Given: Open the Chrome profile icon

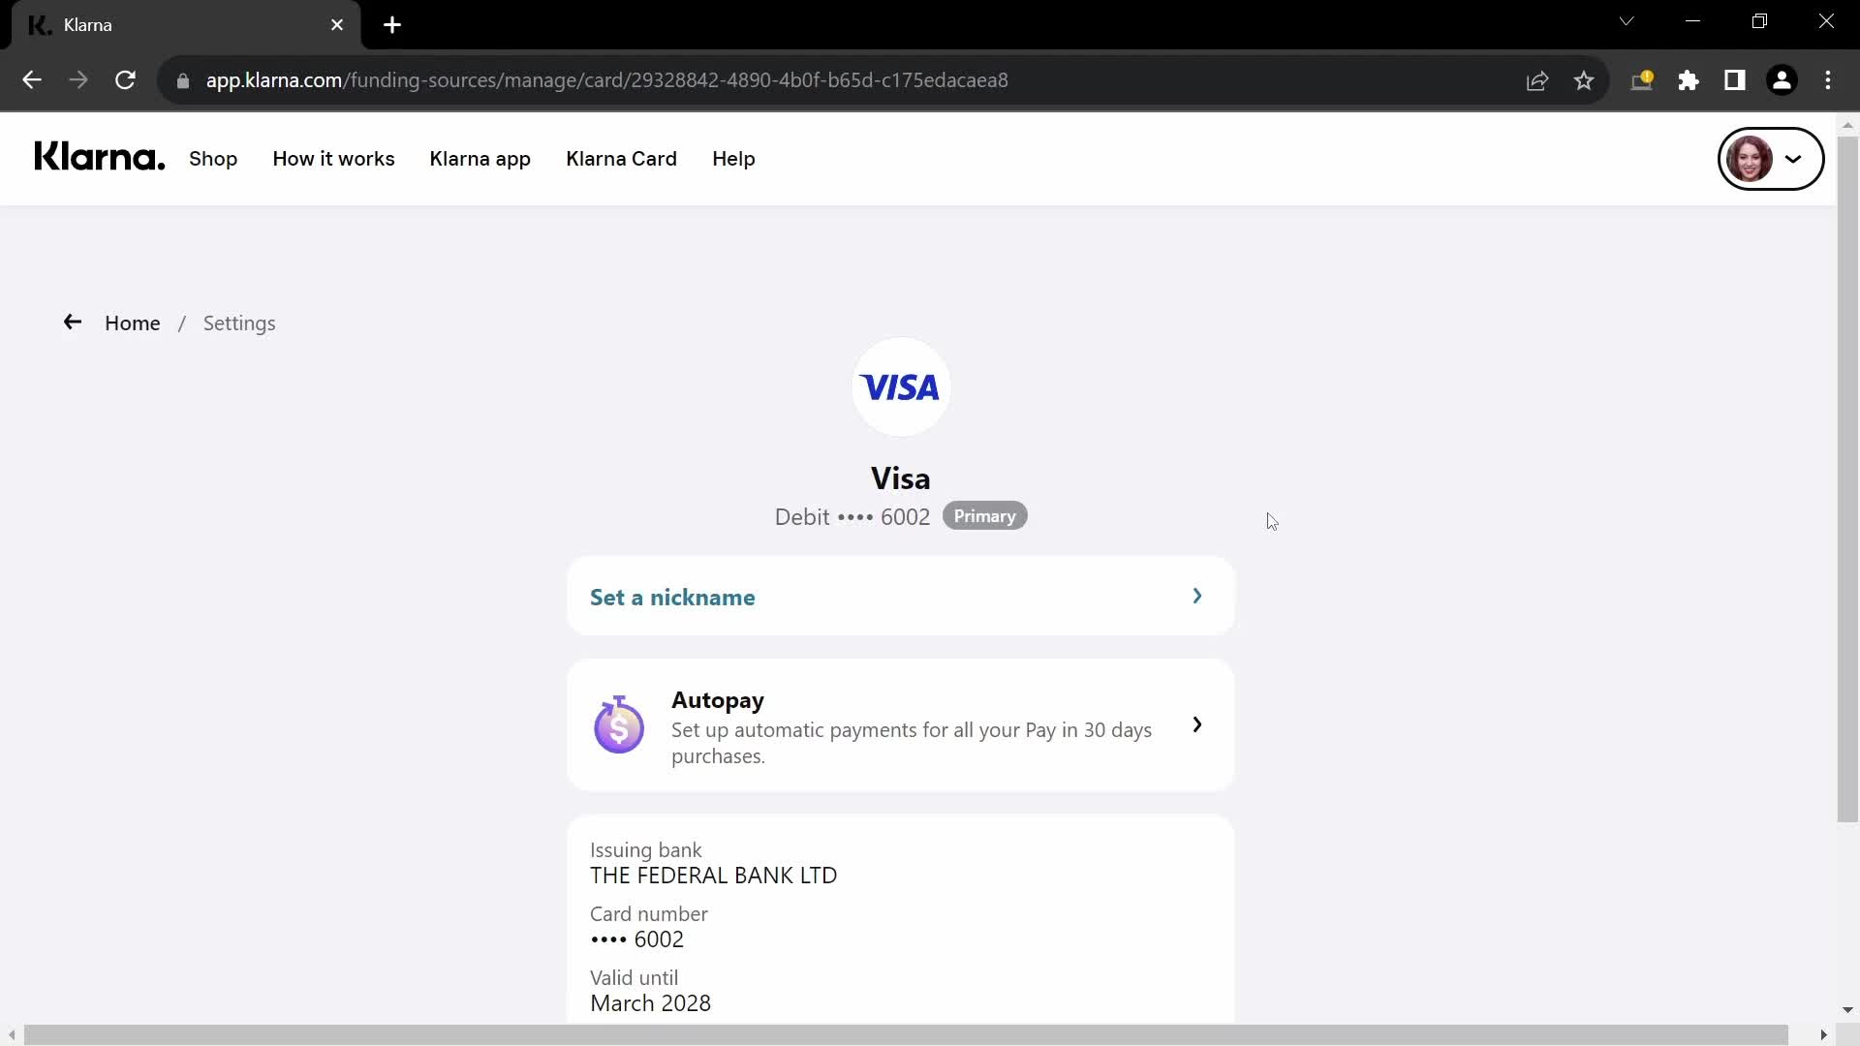Looking at the screenshot, I should (x=1782, y=80).
